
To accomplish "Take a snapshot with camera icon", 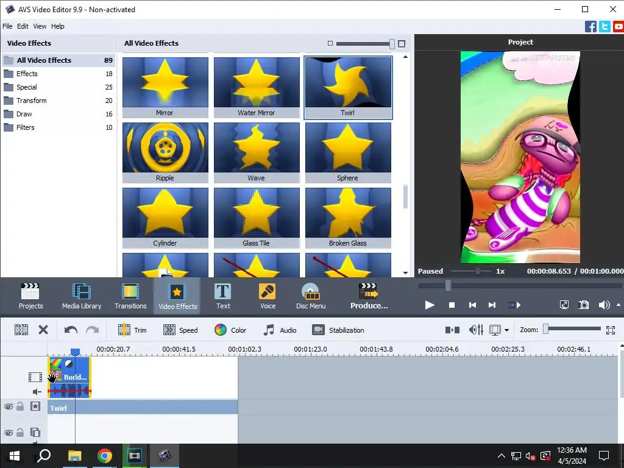I will (583, 305).
